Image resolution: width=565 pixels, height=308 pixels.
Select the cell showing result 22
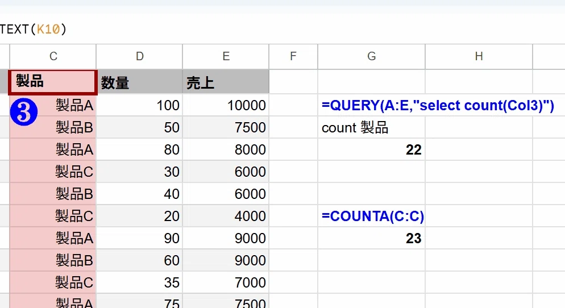(x=372, y=149)
